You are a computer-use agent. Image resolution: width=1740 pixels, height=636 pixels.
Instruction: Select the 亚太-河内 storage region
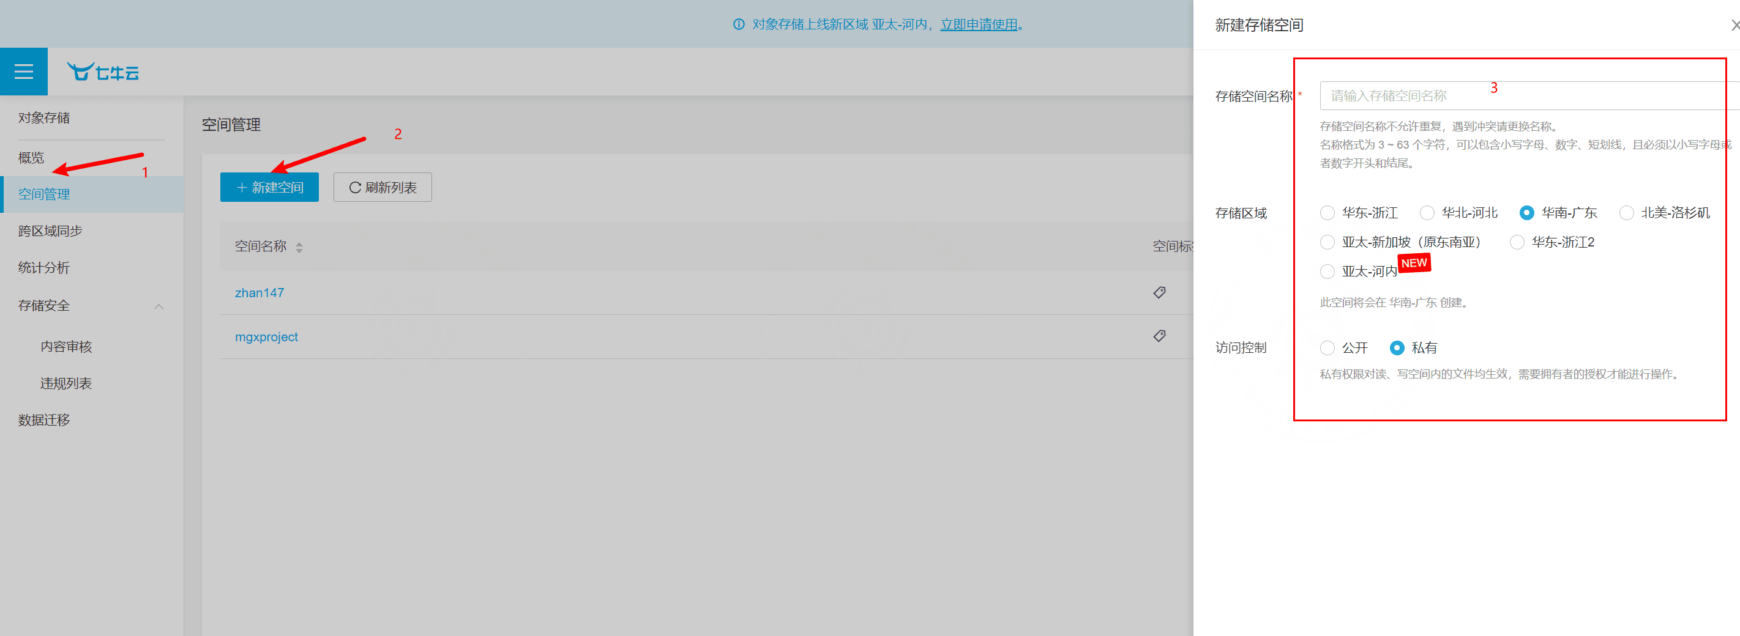pos(1327,272)
